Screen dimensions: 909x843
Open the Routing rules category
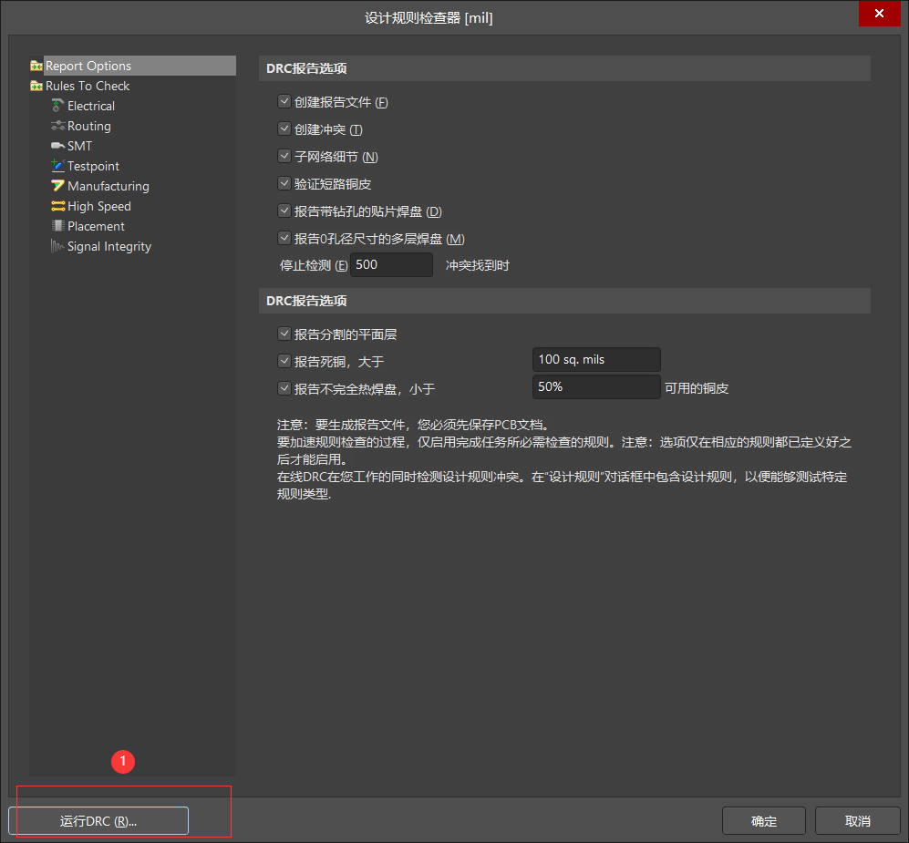[88, 126]
